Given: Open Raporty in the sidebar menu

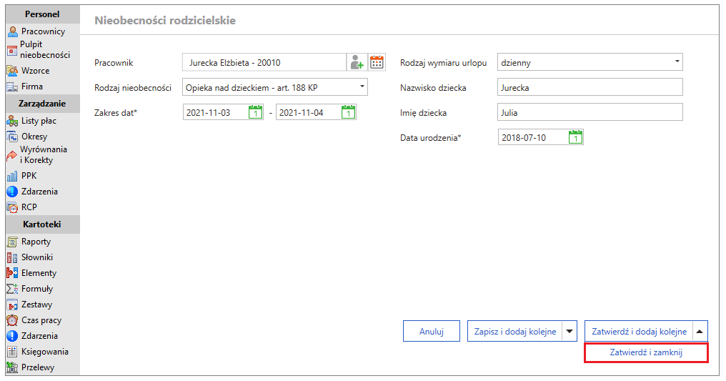Looking at the screenshot, I should (x=29, y=242).
